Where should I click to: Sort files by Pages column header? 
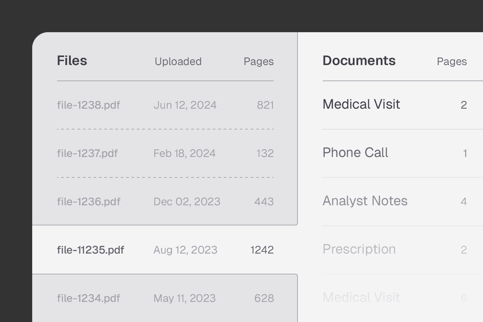point(259,62)
